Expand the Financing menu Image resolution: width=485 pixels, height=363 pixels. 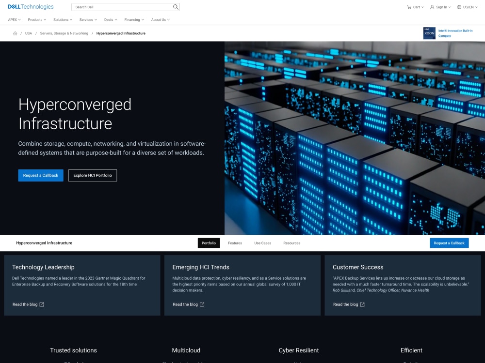click(x=134, y=19)
